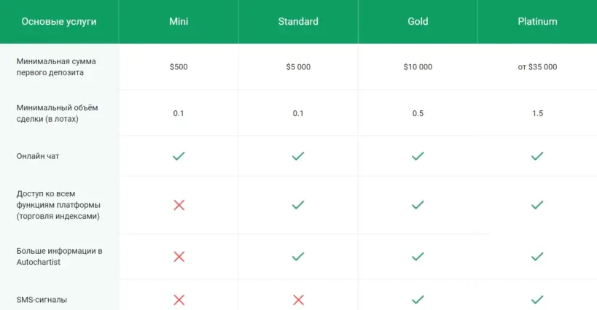Click Standard checkmark for platform functions access
Image resolution: width=597 pixels, height=310 pixels.
pyautogui.click(x=298, y=205)
